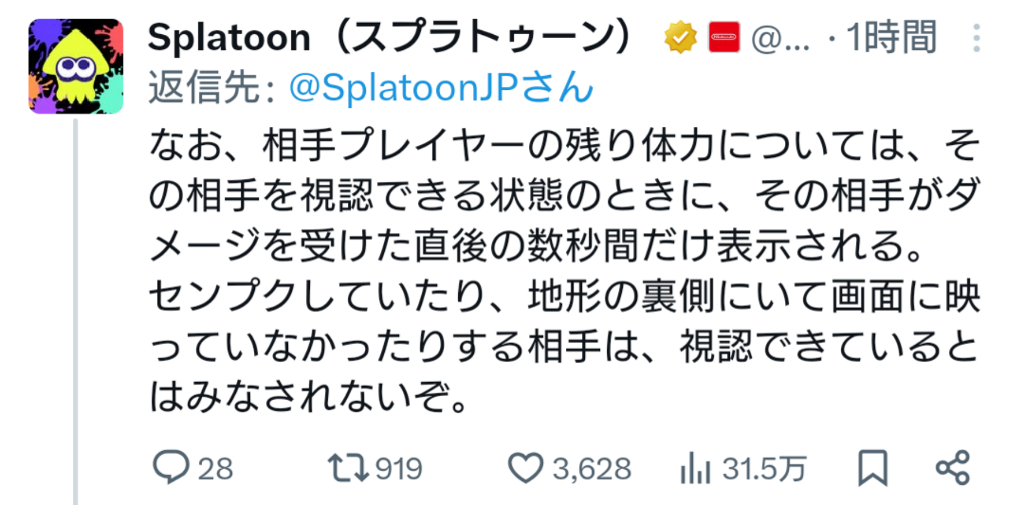Click the Splatoon（スプラトゥーン） display name
1024x505 pixels.
point(390,39)
